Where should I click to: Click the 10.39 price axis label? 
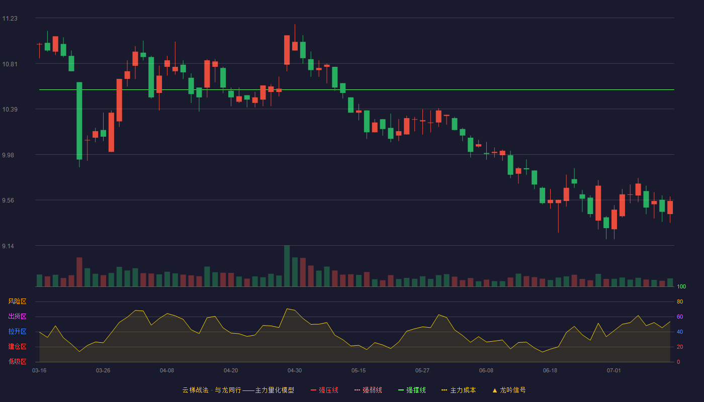(10, 110)
